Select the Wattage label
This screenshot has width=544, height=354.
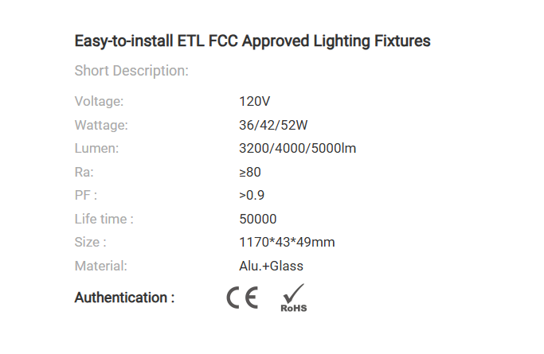[x=101, y=125]
